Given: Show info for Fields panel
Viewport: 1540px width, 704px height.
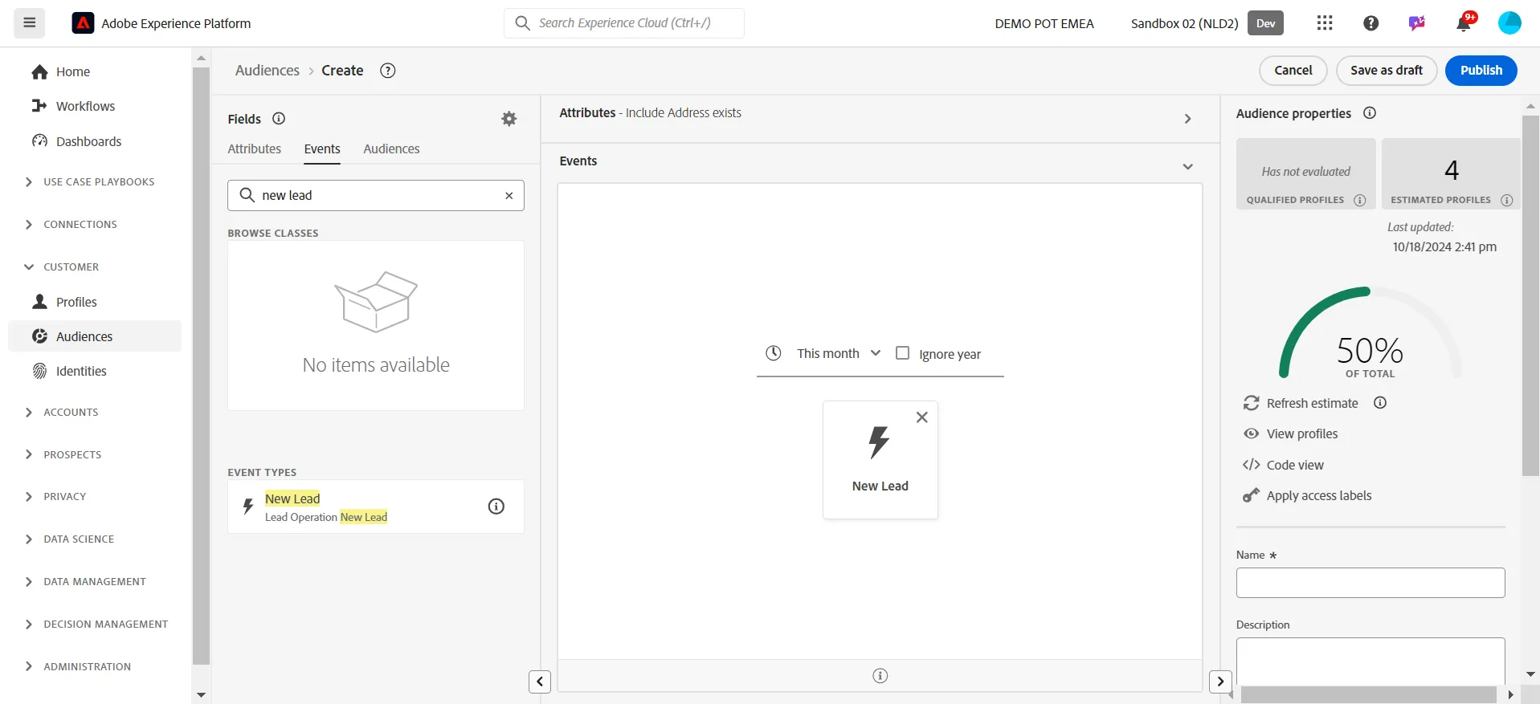Looking at the screenshot, I should tap(279, 119).
